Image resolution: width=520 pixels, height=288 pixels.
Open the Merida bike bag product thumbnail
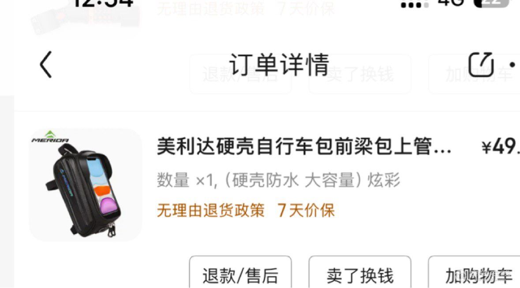tap(86, 185)
